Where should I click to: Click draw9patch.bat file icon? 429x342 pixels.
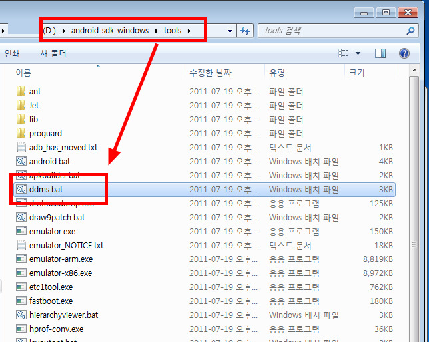pos(21,217)
